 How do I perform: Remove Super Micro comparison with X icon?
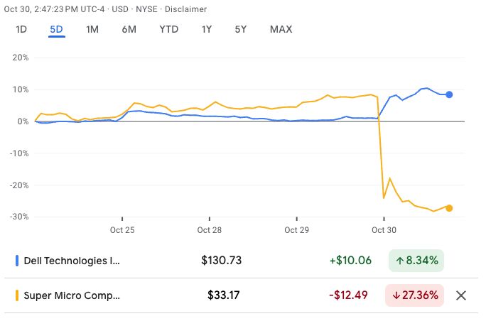click(461, 295)
